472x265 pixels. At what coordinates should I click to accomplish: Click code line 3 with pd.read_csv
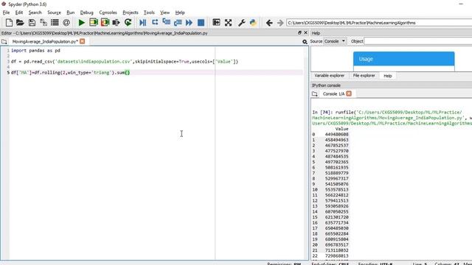pyautogui.click(x=125, y=62)
